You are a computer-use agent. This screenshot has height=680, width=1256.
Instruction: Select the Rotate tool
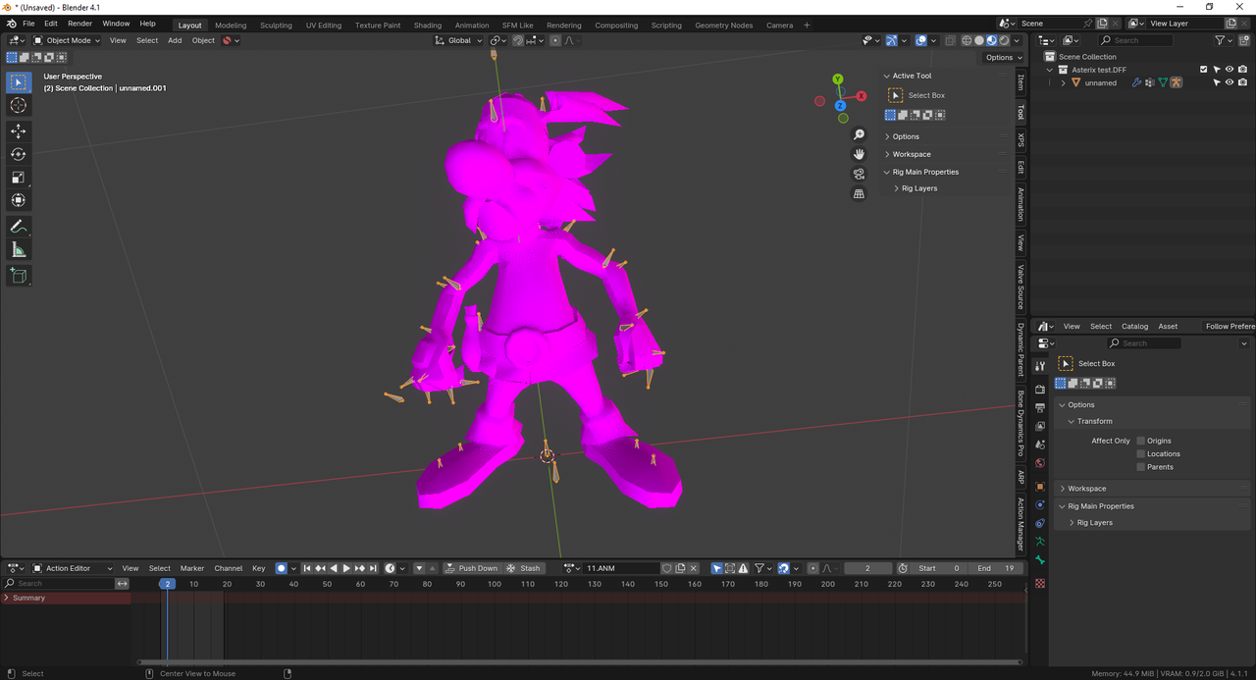tap(18, 154)
